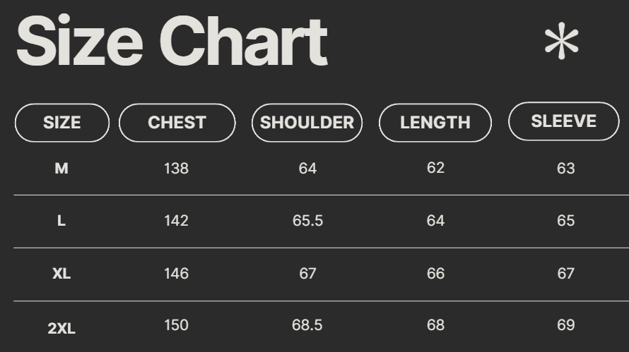The height and width of the screenshot is (352, 629).
Task: Click the "Size Chart" heading
Action: (x=172, y=42)
